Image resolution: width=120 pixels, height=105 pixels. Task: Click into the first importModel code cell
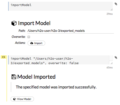(x=60, y=6)
